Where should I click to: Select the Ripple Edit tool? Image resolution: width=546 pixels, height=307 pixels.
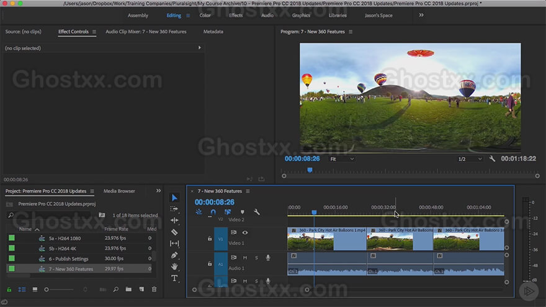[x=174, y=220]
